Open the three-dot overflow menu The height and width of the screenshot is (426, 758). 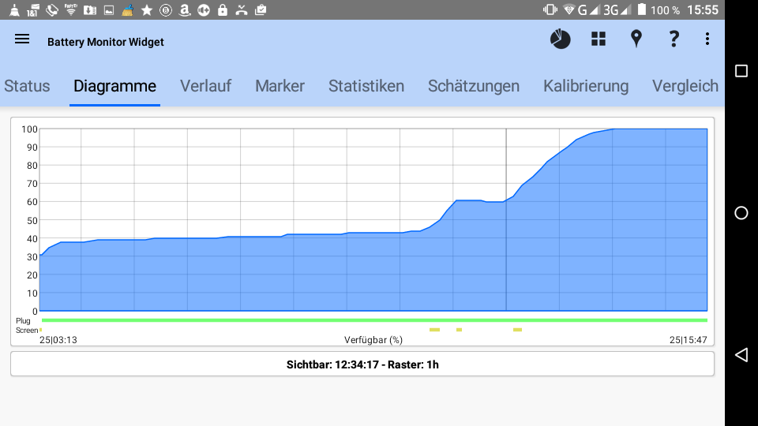coord(707,39)
